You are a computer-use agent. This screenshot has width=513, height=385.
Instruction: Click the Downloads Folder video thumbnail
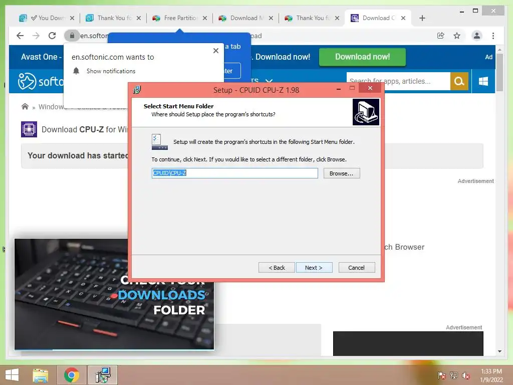[114, 294]
